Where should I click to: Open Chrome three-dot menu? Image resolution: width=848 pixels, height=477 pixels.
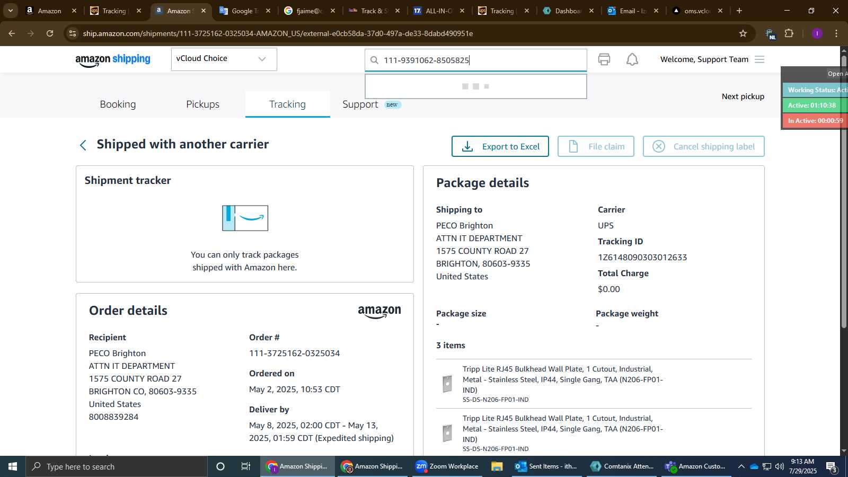coord(836,33)
